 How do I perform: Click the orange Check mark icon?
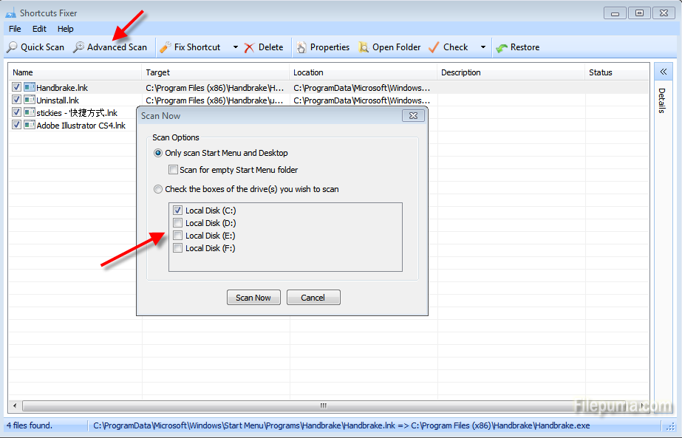(434, 47)
